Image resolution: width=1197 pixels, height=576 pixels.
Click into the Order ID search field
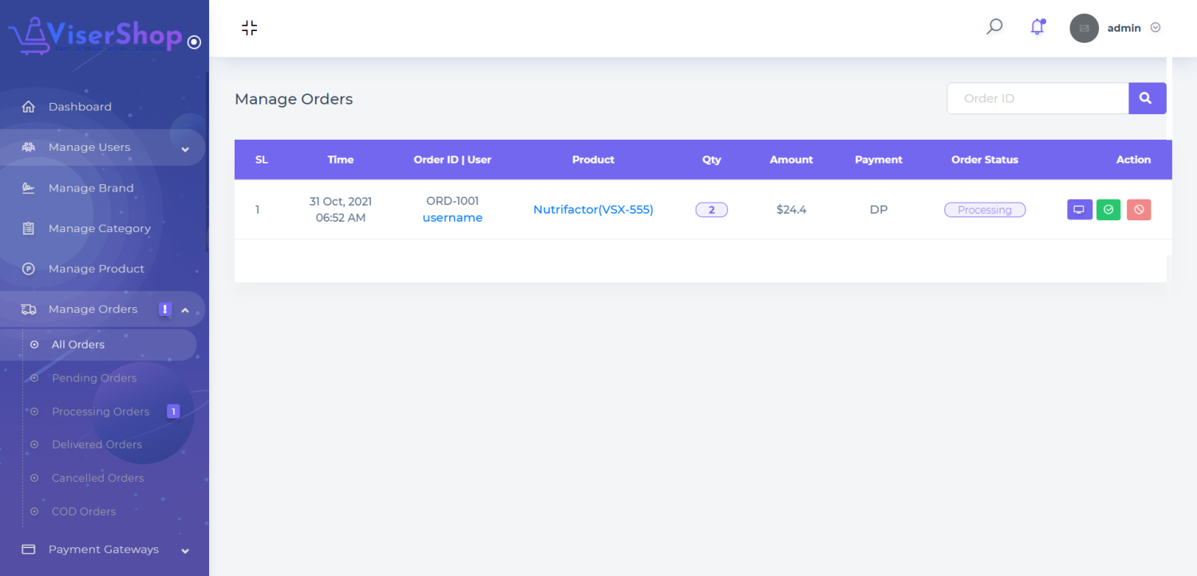tap(1037, 98)
